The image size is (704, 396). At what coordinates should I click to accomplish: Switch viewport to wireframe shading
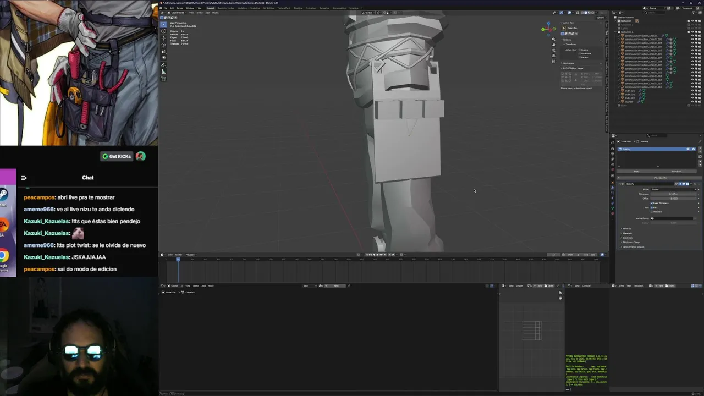click(x=582, y=13)
